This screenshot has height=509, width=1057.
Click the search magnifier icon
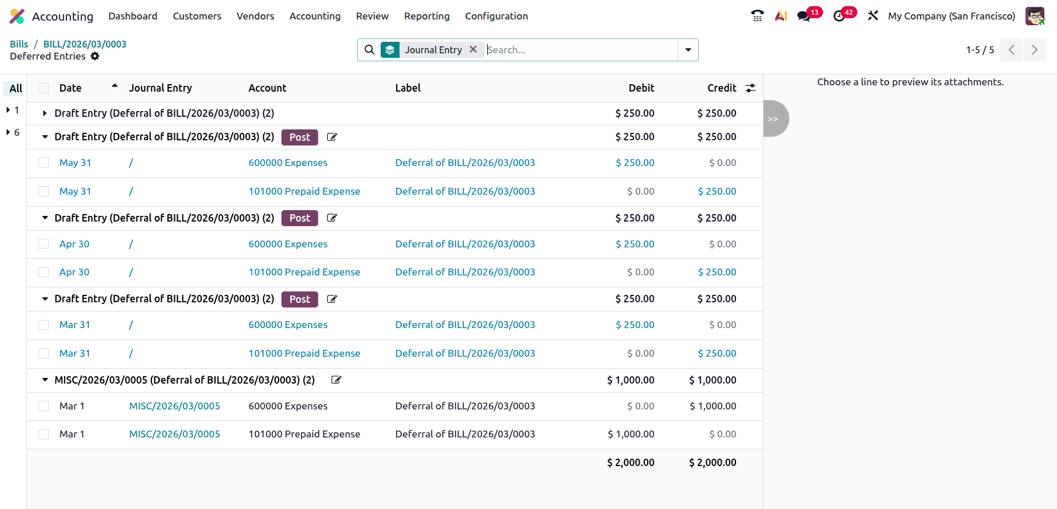tap(370, 50)
